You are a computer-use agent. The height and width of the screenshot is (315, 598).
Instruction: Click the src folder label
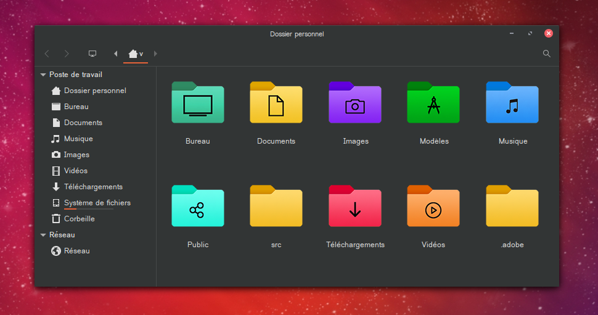coord(276,245)
